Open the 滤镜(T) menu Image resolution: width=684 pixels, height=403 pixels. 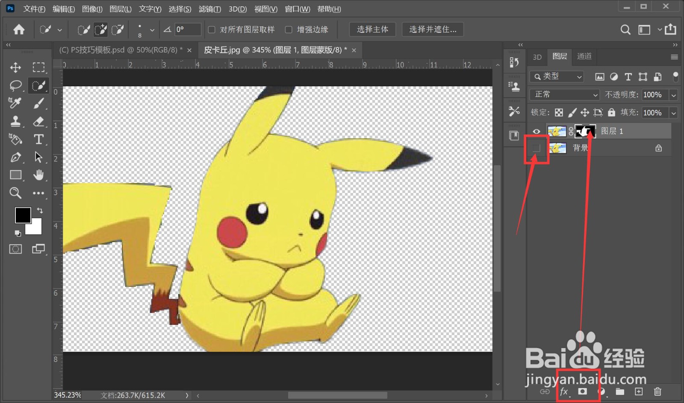pos(210,9)
